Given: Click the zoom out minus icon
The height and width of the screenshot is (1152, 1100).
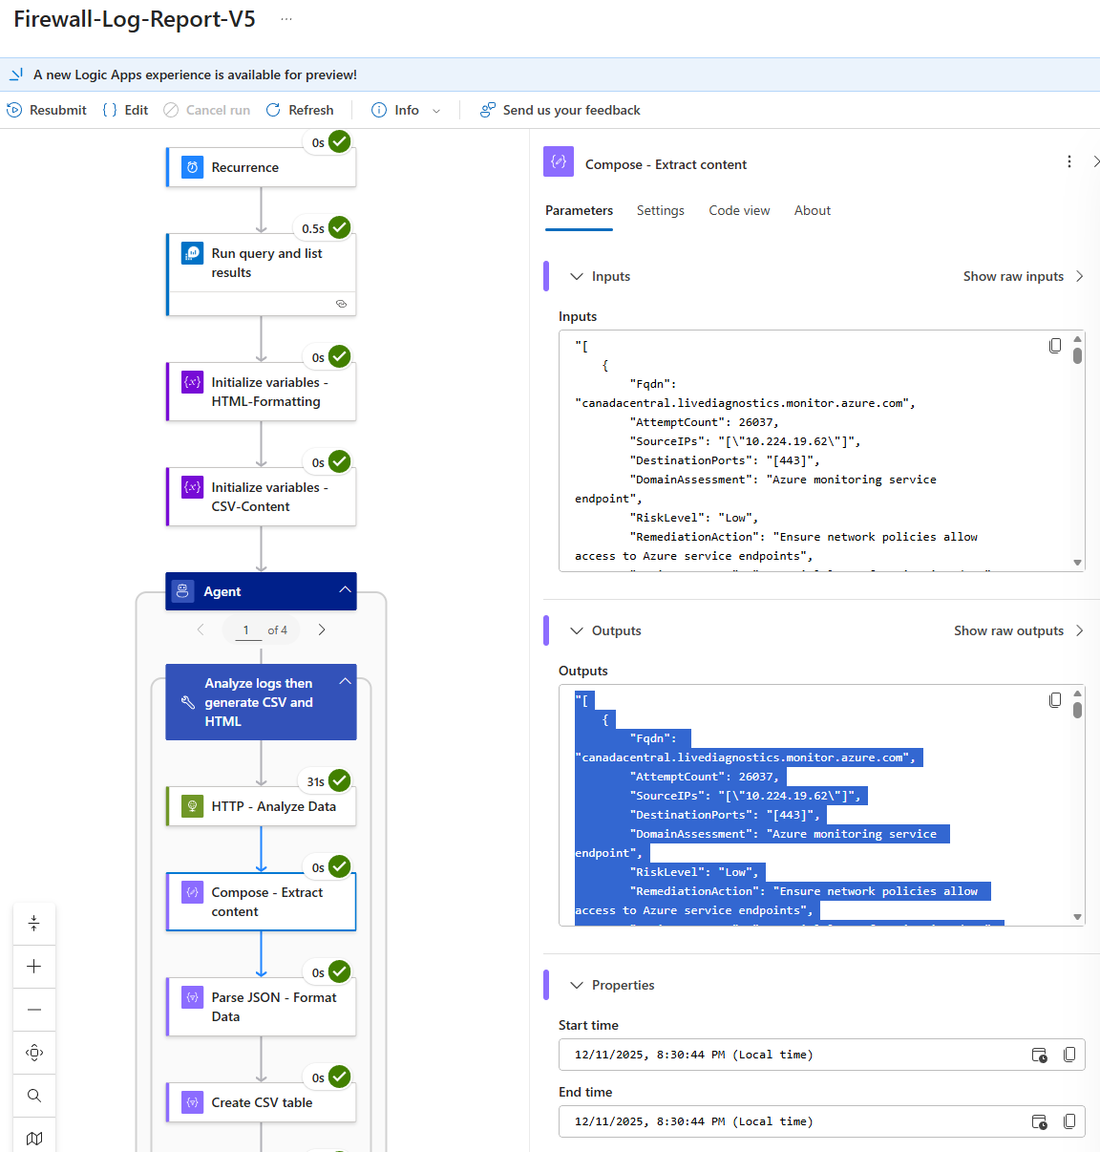Looking at the screenshot, I should coord(34,1010).
